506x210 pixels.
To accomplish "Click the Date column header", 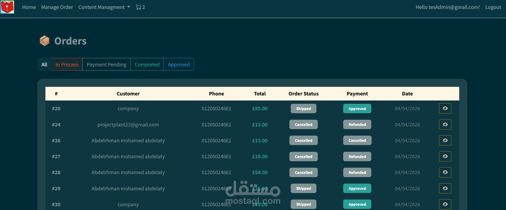I will click(407, 94).
